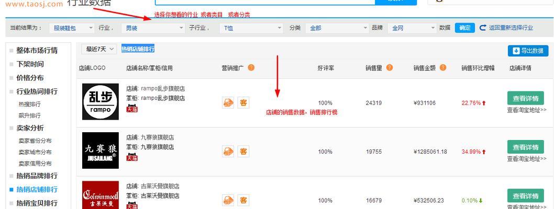
Task: Click the 客 icon in 九赛狼旗舰店 row
Action: click(x=243, y=152)
